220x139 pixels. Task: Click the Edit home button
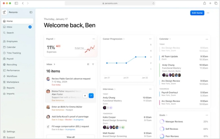point(197,13)
